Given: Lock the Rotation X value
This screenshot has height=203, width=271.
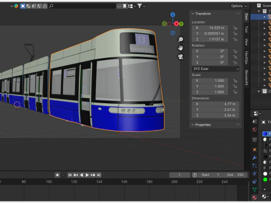Looking at the screenshot, I should tap(235, 51).
